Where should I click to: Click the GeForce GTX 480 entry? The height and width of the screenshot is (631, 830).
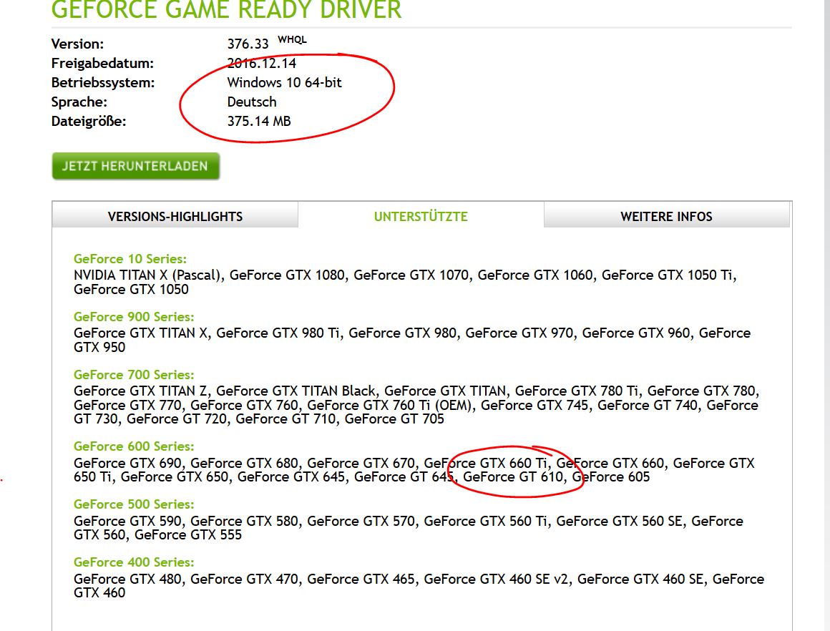coord(127,579)
